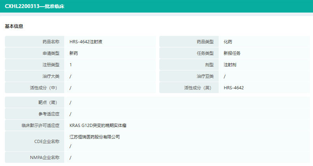
Task: Select the 新药 value
Action: 74,53
